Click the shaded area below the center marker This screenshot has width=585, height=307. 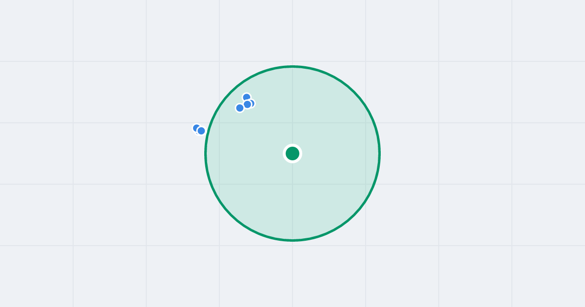[x=292, y=200]
